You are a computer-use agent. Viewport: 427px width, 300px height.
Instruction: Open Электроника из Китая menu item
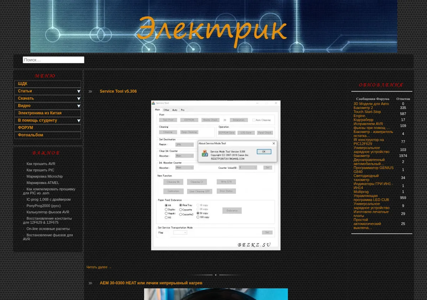(x=48, y=113)
